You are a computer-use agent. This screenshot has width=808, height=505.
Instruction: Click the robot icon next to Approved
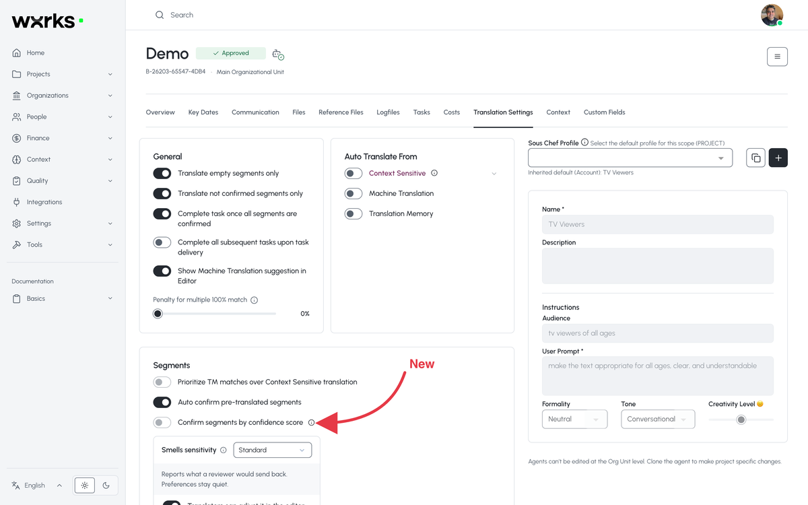278,54
